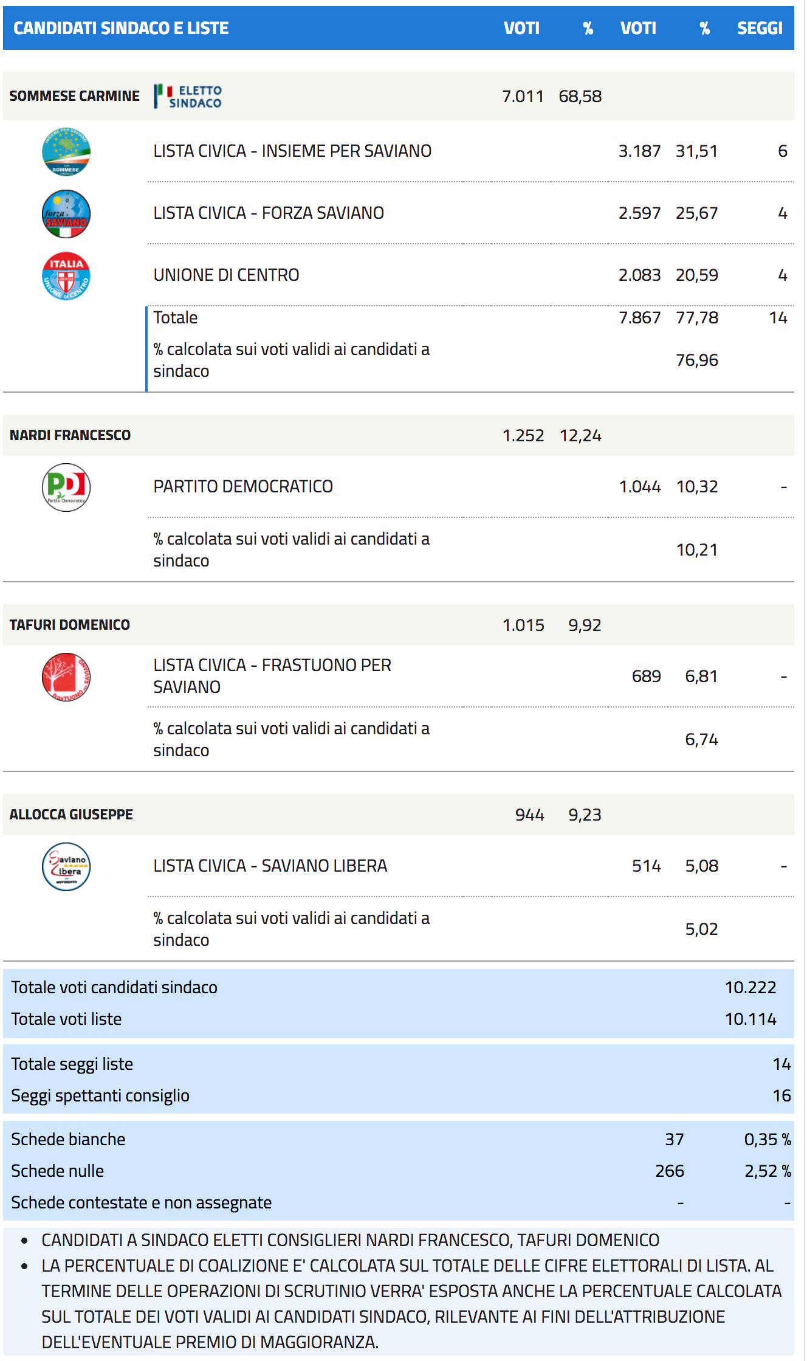This screenshot has width=807, height=1361.
Task: Click the Candidati Sindaco e Liste header
Action: 122,29
